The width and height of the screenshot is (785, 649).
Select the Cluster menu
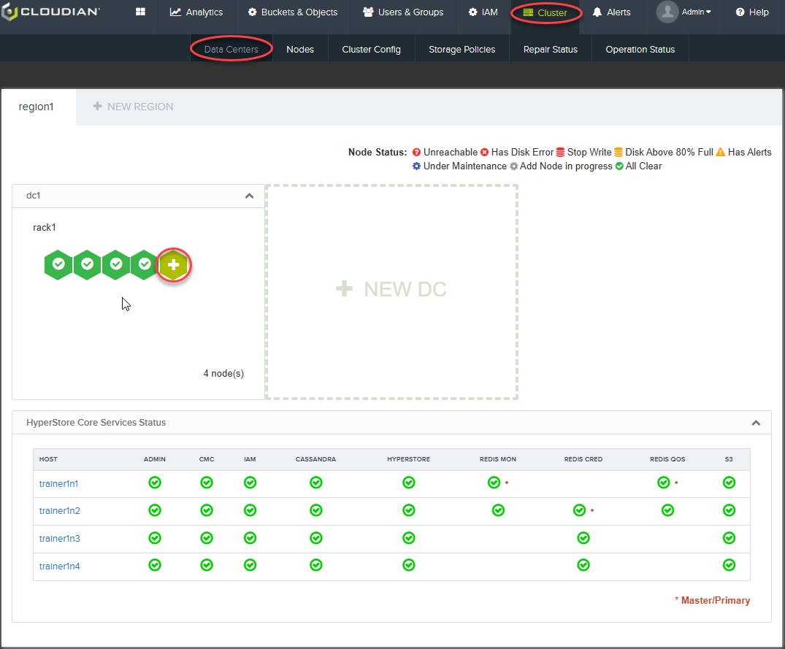click(x=545, y=12)
